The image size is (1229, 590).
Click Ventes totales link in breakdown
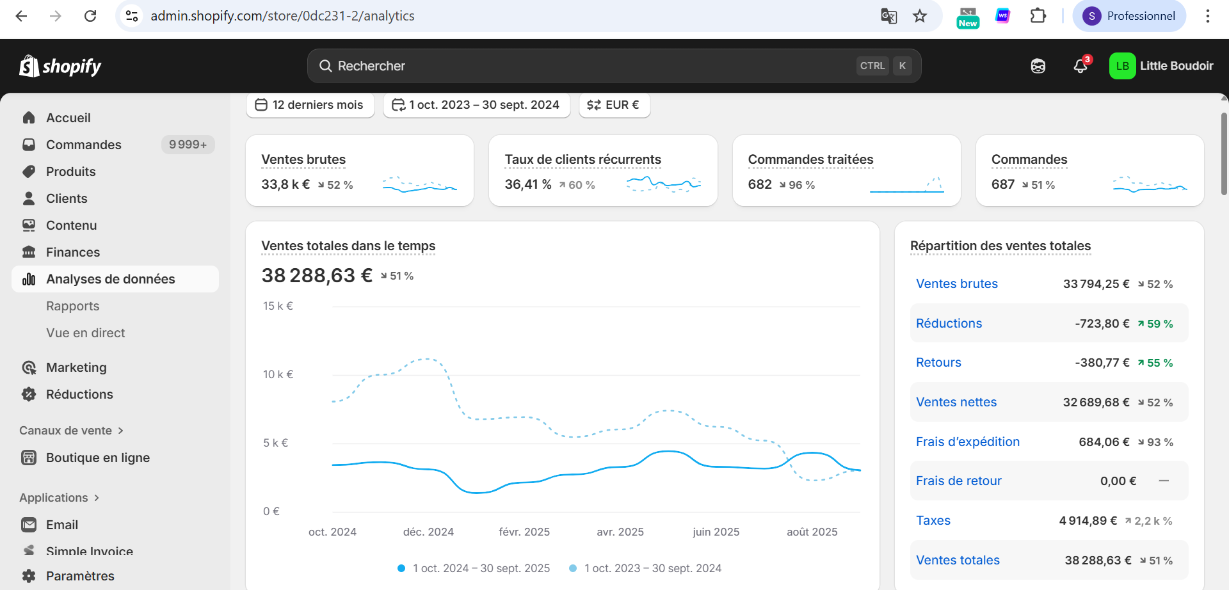point(958,560)
